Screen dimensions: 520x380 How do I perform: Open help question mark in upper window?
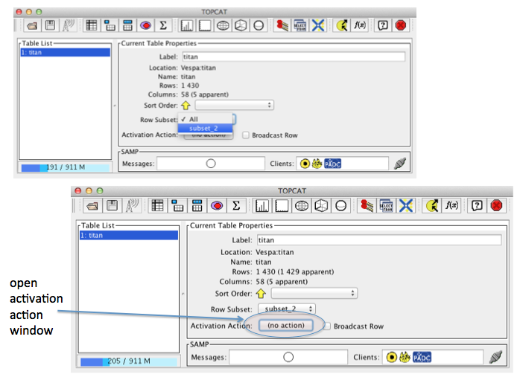pos(383,25)
